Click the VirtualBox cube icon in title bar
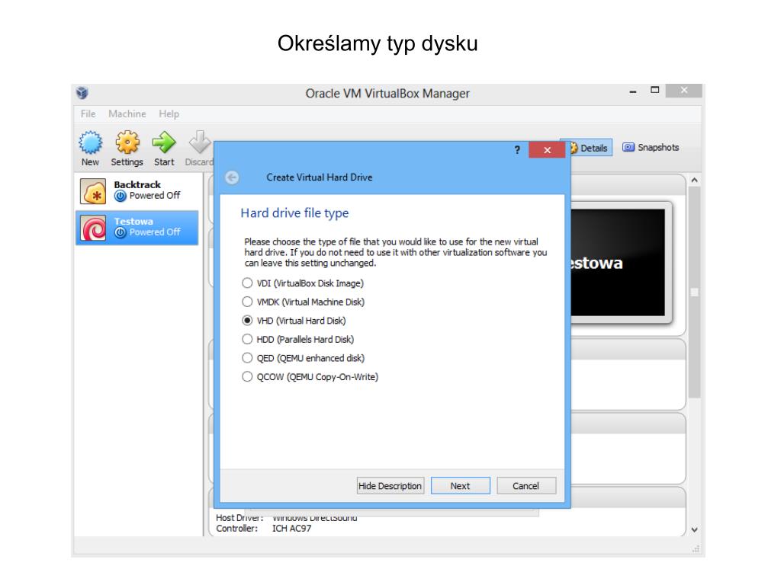 point(82,92)
